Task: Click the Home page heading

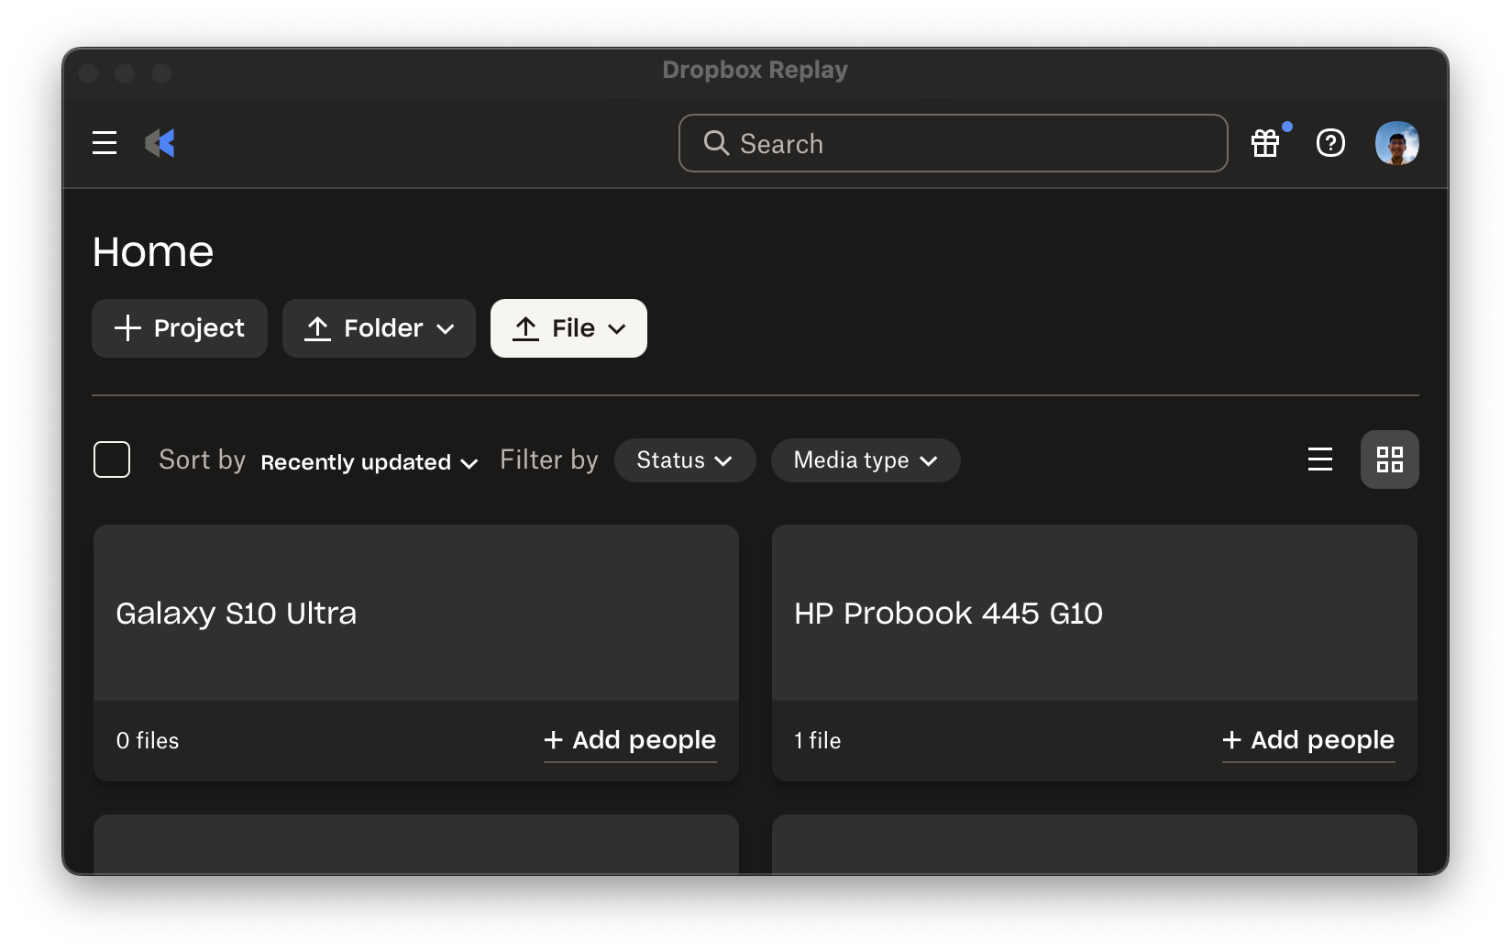Action: coord(153,252)
